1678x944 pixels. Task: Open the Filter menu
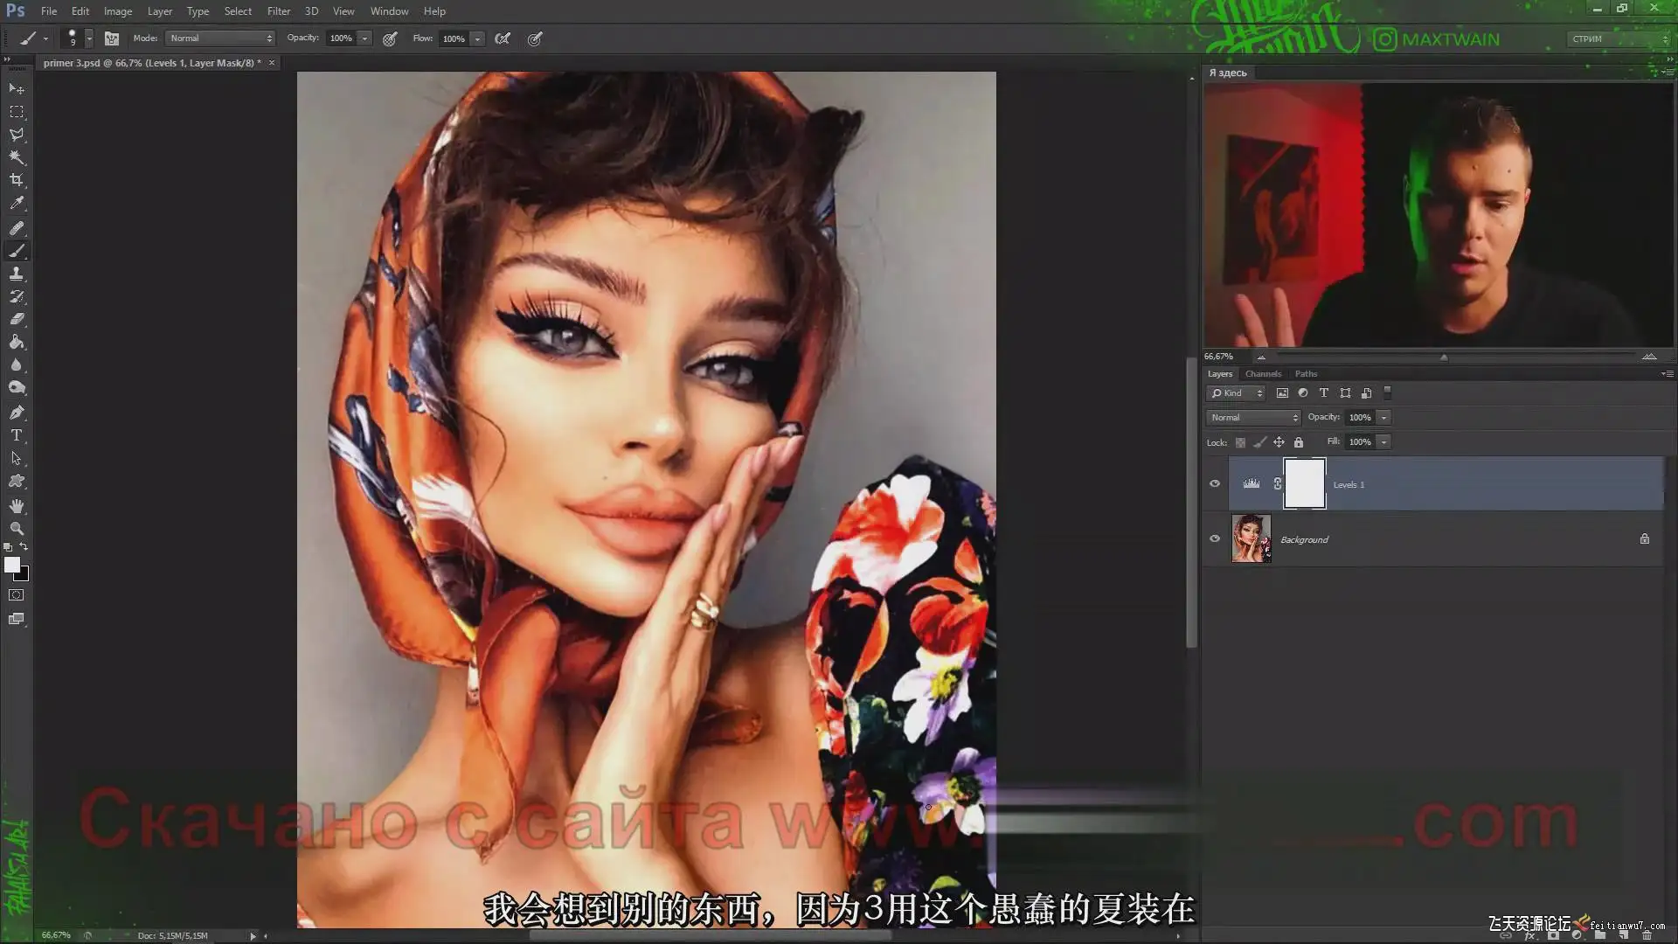click(278, 11)
